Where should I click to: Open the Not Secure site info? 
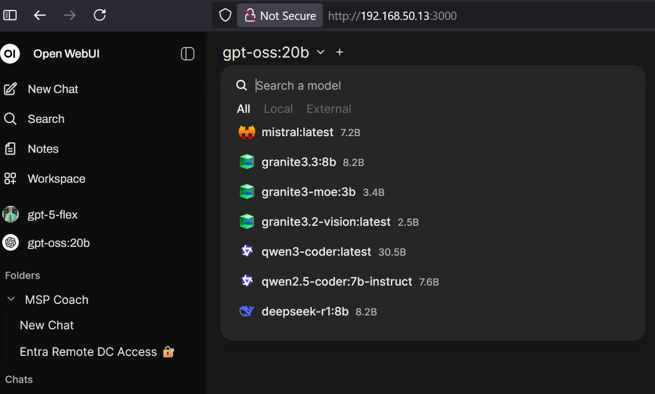[x=280, y=15]
